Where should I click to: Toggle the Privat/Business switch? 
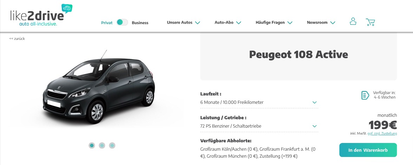[122, 22]
